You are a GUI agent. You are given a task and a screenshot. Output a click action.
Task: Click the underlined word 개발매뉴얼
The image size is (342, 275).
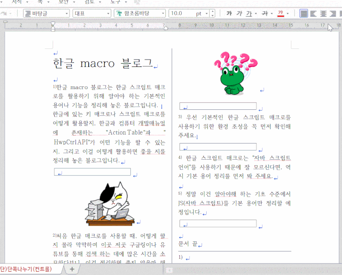click(151, 123)
